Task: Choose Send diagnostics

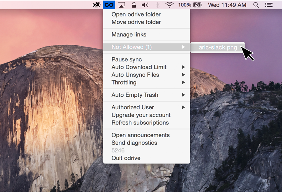Action: pyautogui.click(x=147, y=143)
